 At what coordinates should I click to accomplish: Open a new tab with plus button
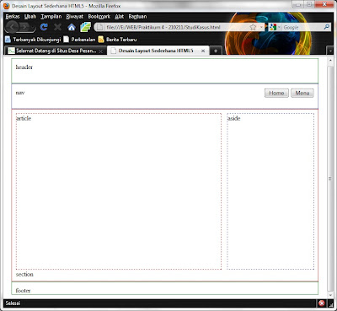pyautogui.click(x=216, y=51)
